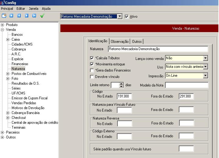Uncheck the Calcula Tributos checkbox

tap(92, 58)
